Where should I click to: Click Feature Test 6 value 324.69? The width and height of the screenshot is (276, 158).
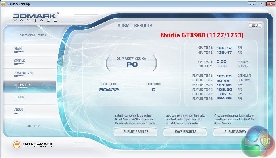(x=224, y=98)
